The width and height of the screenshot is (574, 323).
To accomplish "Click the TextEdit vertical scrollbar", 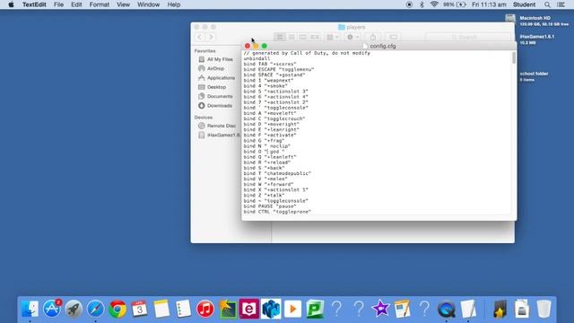I will [514, 57].
